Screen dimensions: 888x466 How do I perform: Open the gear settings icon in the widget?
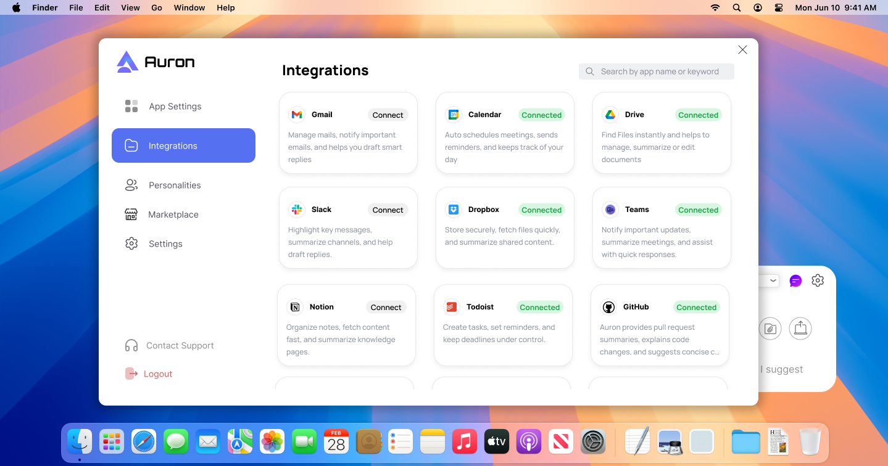tap(818, 280)
